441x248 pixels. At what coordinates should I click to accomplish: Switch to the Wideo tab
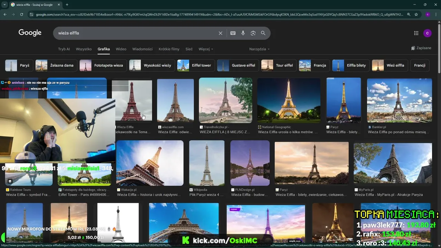121,49
